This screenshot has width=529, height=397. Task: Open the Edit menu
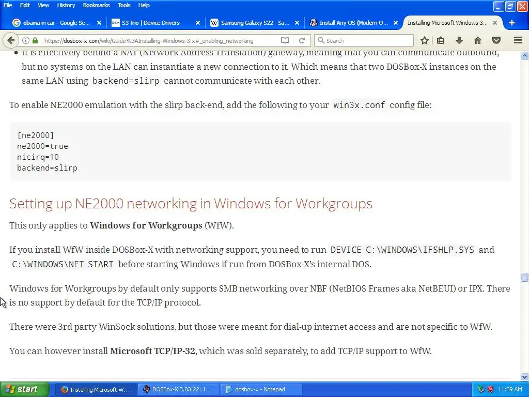(x=25, y=5)
